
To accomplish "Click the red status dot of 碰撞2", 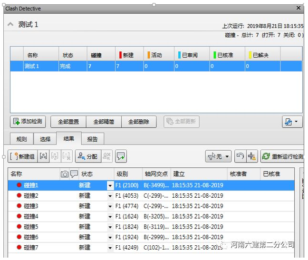I will [x=19, y=195].
